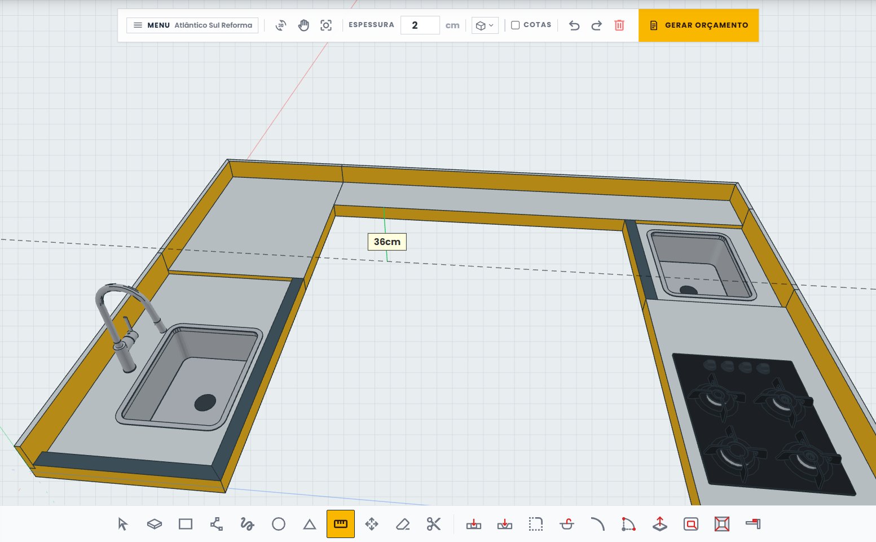Select the slab surface tool
876x542 pixels.
[154, 524]
